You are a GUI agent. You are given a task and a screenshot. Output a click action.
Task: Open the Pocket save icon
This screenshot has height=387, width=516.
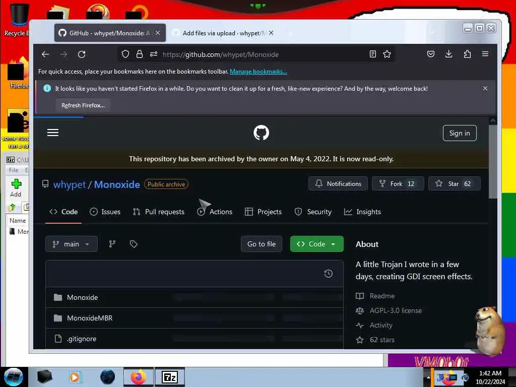(x=431, y=54)
